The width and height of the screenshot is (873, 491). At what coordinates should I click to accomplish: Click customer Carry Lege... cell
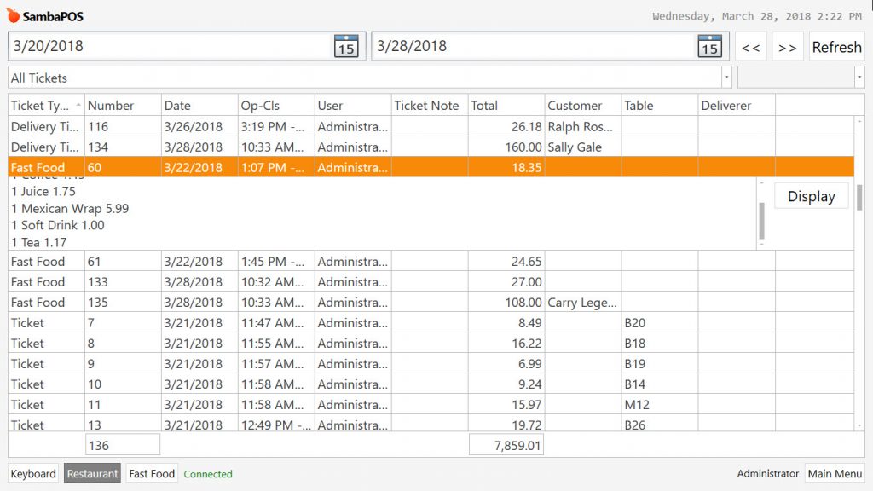click(x=583, y=303)
